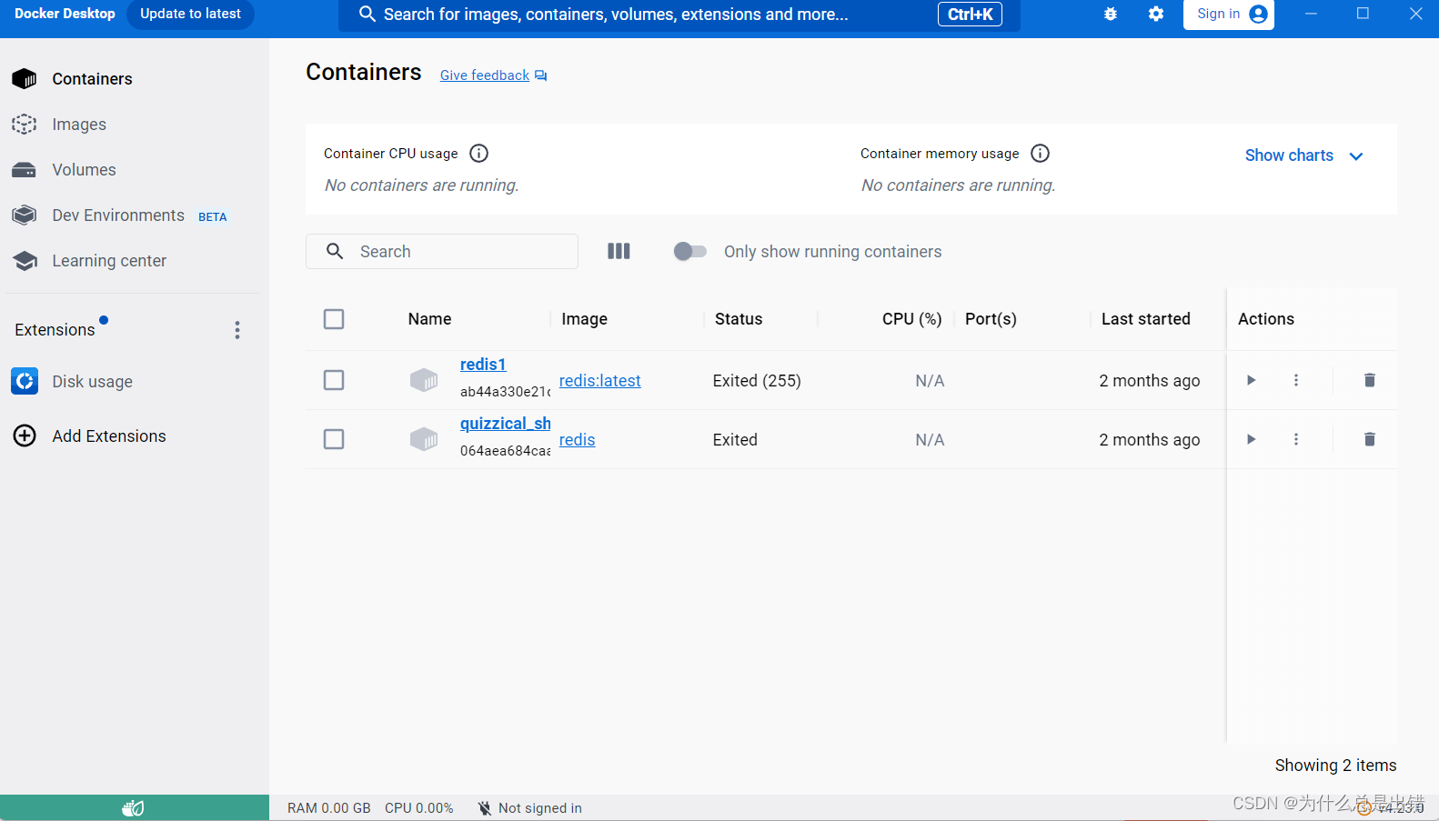Sort by CPU (%) column header
The image size is (1439, 821).
[x=911, y=319]
